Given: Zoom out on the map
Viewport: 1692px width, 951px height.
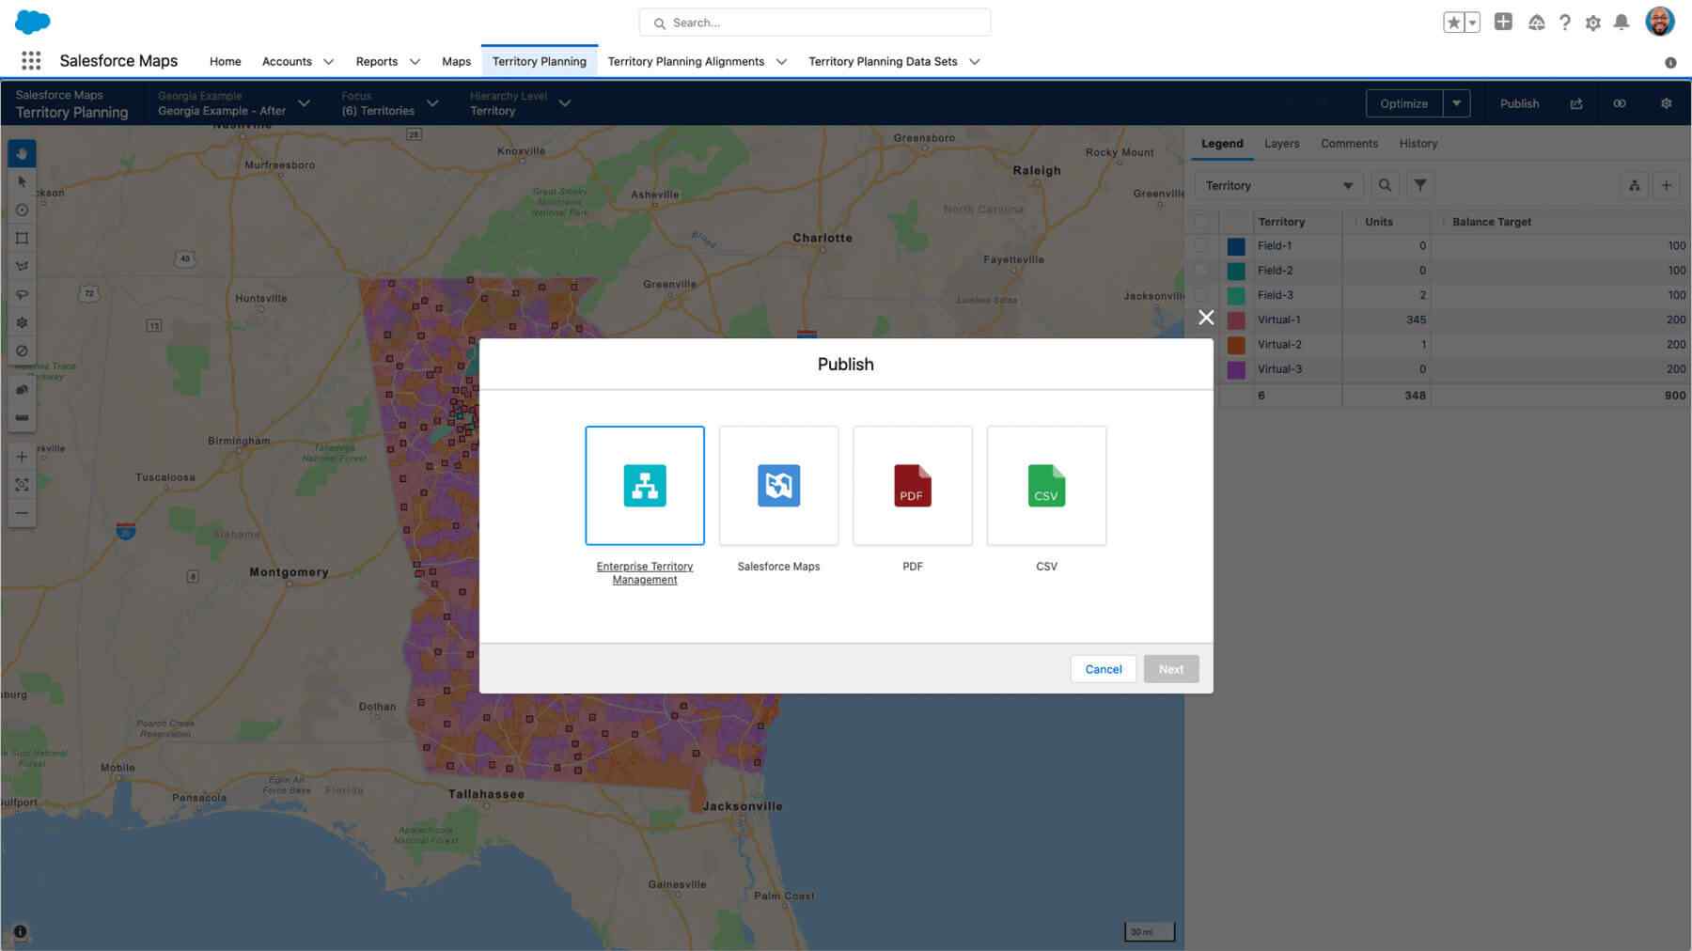Looking at the screenshot, I should click(x=22, y=513).
